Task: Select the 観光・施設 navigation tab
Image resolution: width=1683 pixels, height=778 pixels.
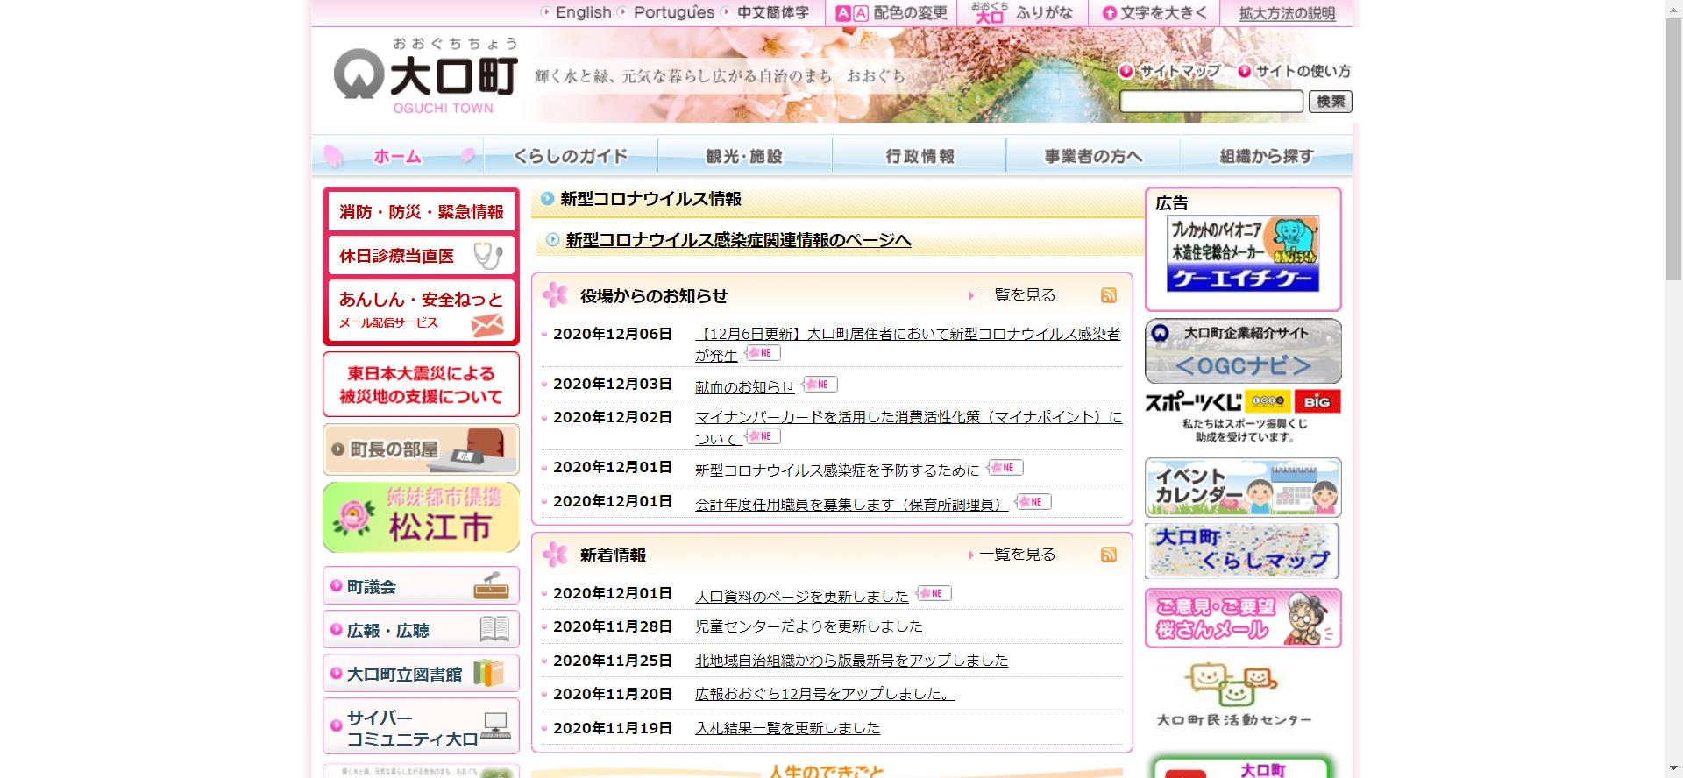Action: pyautogui.click(x=744, y=156)
